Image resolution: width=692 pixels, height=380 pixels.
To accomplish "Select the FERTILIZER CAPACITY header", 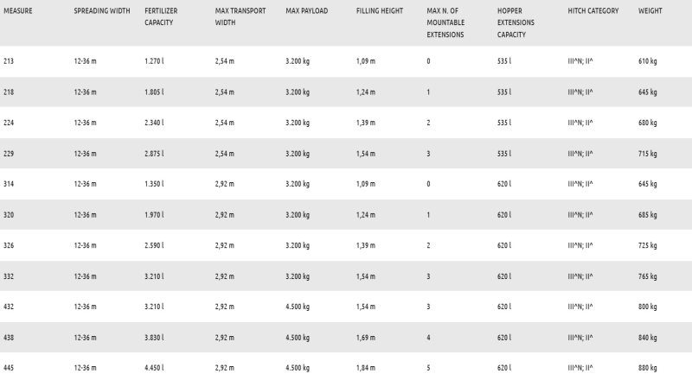I will [x=161, y=16].
